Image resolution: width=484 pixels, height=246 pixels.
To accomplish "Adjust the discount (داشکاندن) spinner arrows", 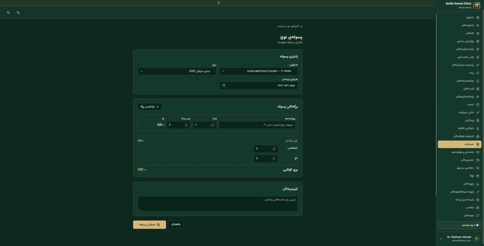I will coord(274,149).
